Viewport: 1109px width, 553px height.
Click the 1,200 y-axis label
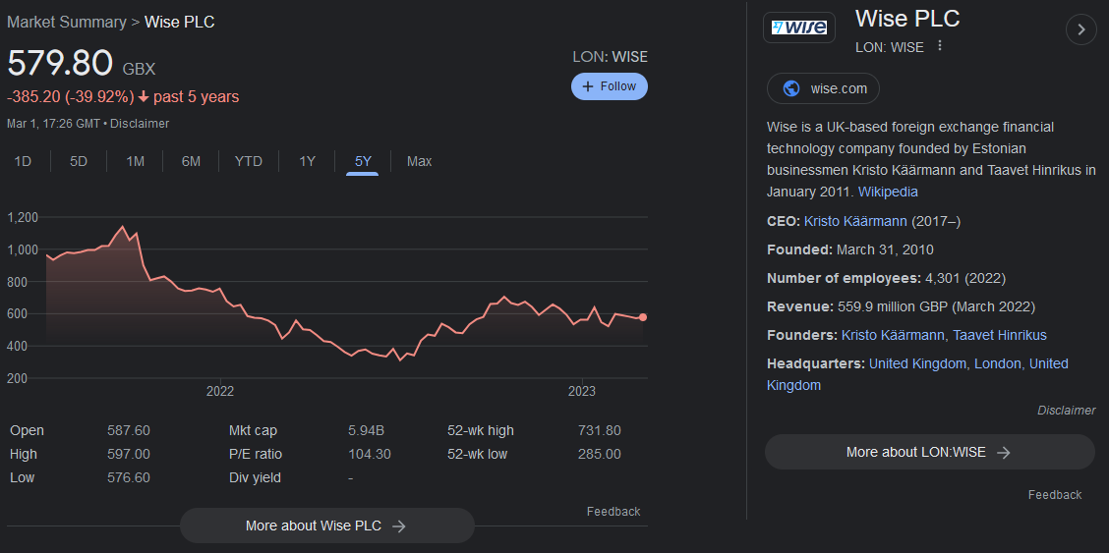coord(22,217)
